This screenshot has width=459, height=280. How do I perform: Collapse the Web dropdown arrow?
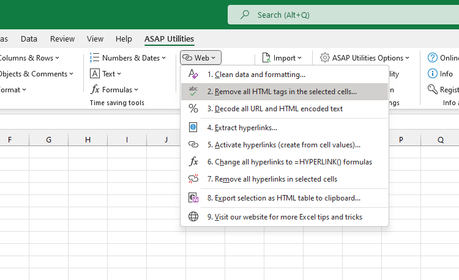pyautogui.click(x=213, y=58)
